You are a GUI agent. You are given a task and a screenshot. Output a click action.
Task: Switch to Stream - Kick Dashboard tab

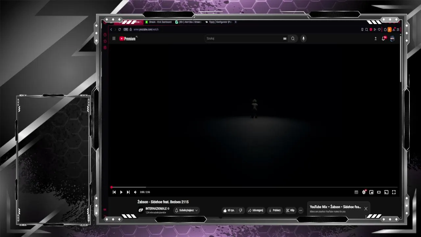(x=158, y=22)
